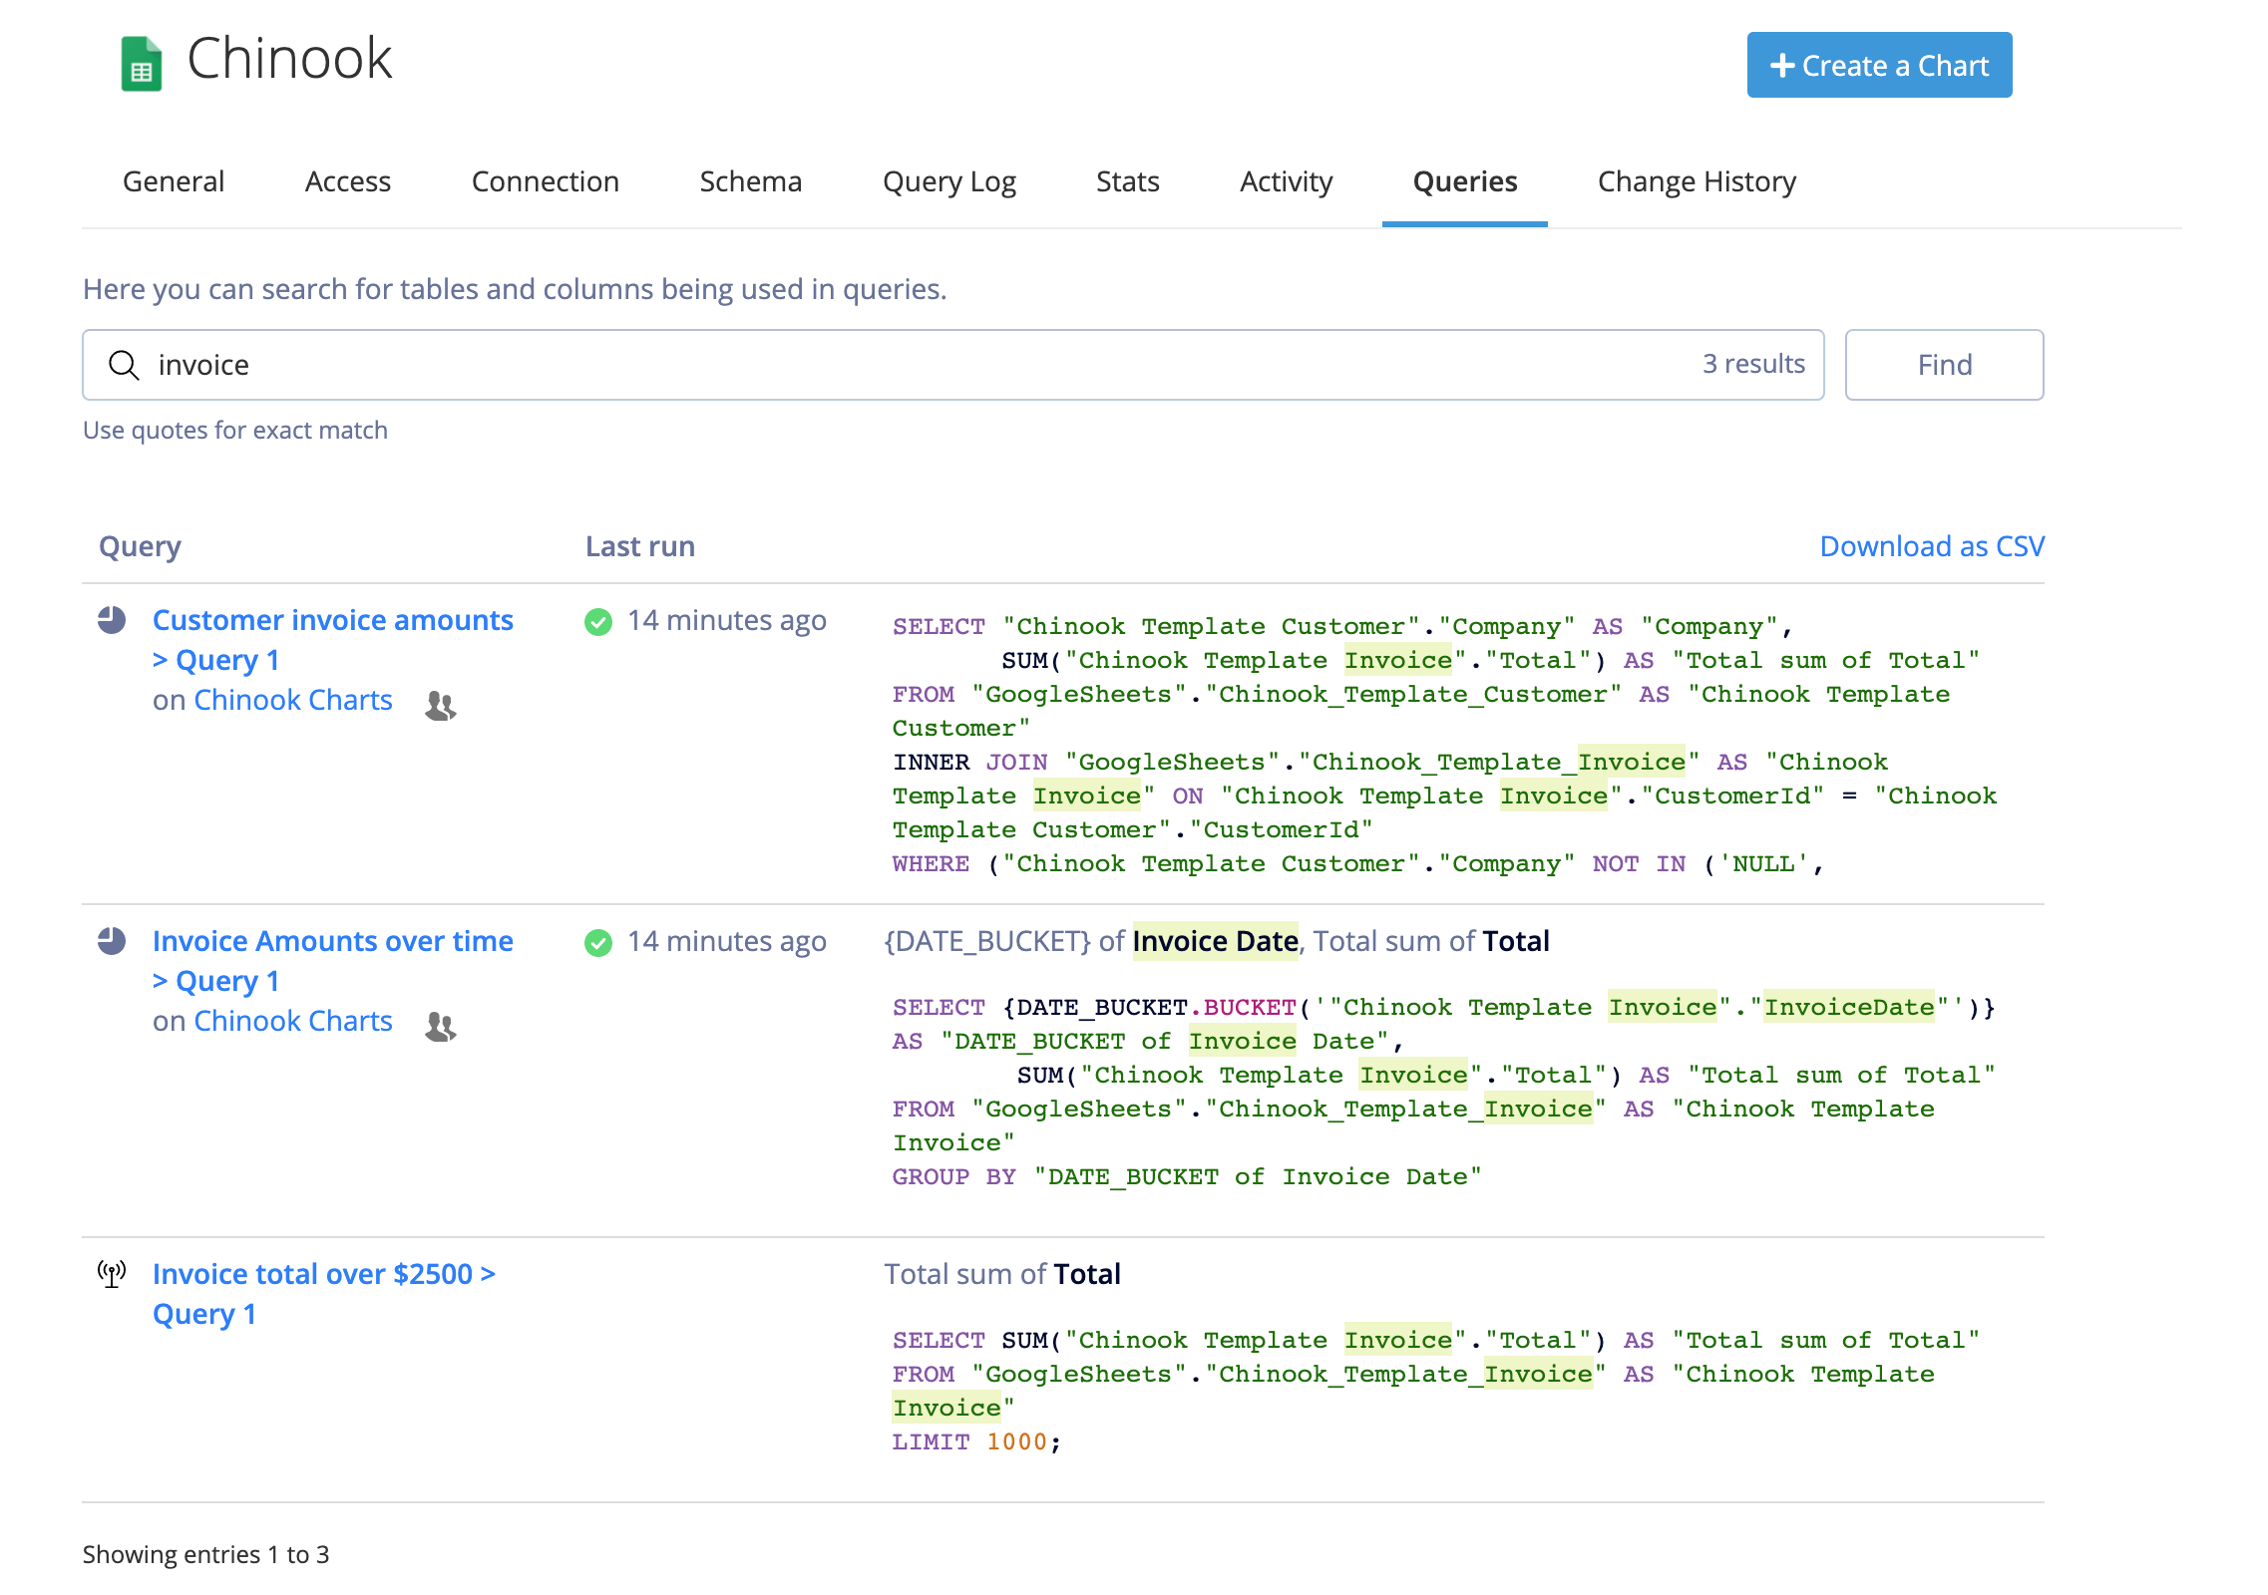Screen dimensions: 2268x1595
Task: Click the Create a Chart button
Action: coord(1883,66)
